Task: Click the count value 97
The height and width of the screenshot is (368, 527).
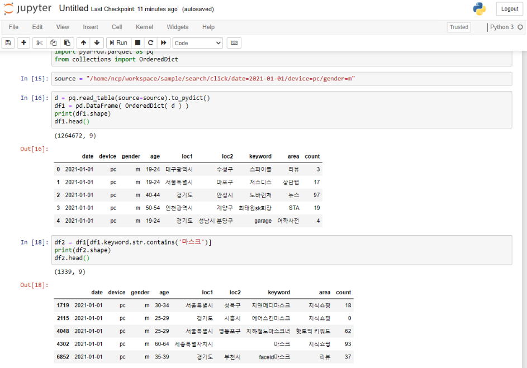Action: point(317,195)
